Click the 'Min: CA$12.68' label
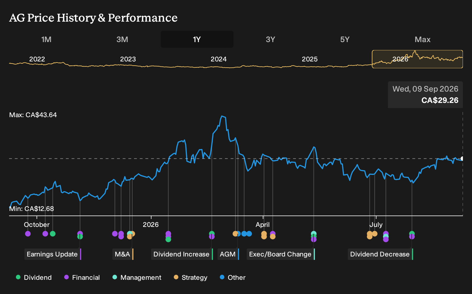Screen dimensions: 472x294 pos(32,209)
